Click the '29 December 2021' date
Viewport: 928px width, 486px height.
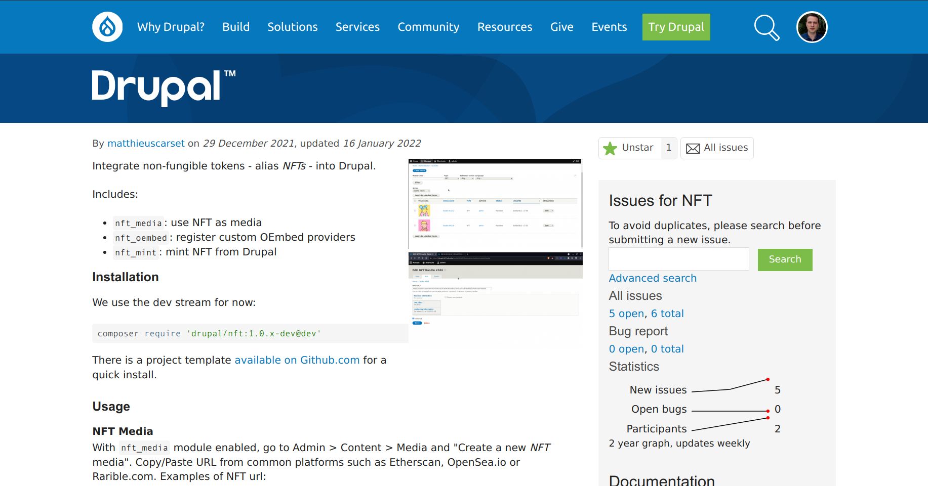click(249, 143)
